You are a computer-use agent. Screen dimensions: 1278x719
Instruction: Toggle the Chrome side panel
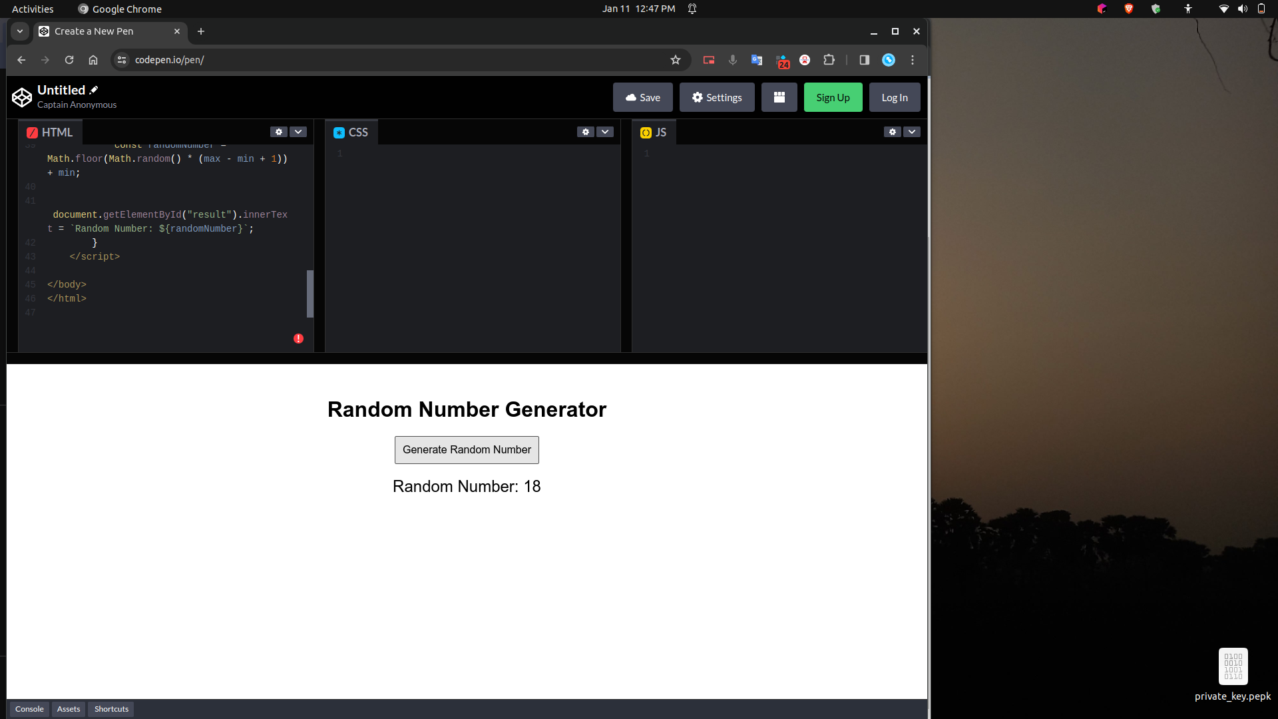(864, 60)
